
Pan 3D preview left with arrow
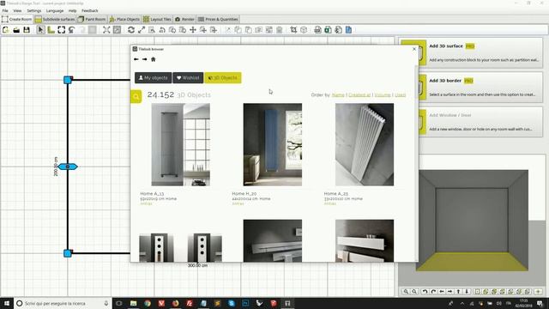pyautogui.click(x=442, y=292)
